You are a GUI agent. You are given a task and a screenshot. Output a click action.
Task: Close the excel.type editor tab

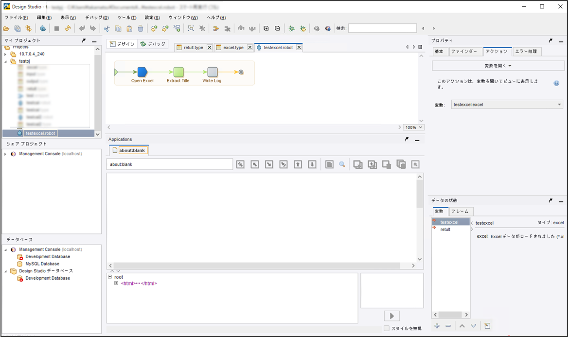pos(249,48)
